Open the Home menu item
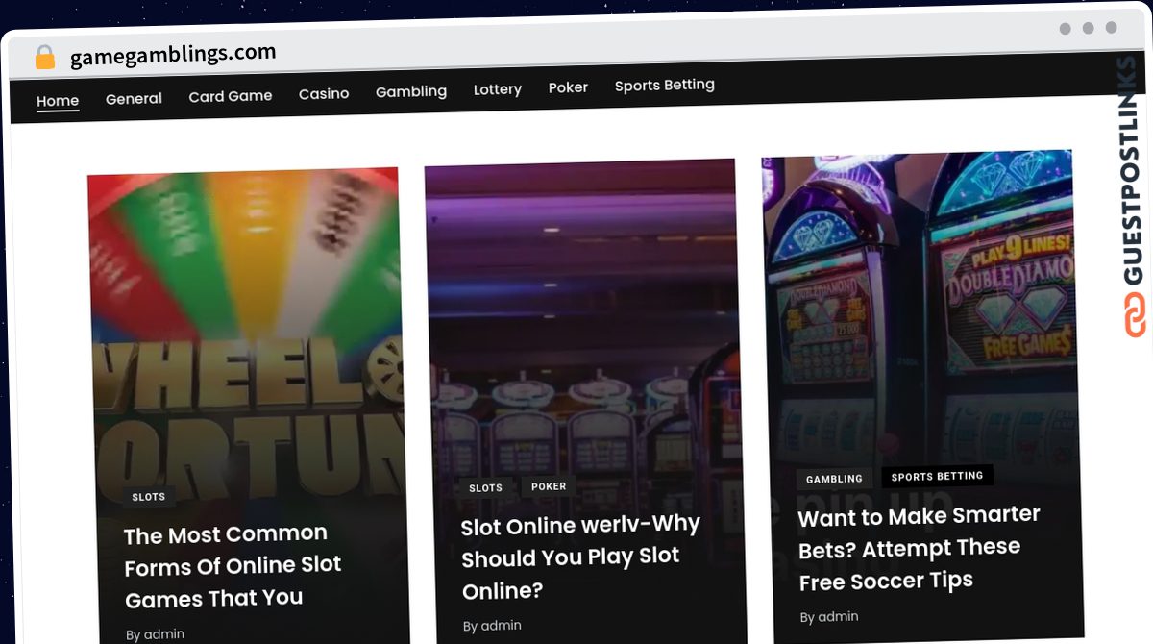This screenshot has width=1153, height=644. [58, 101]
